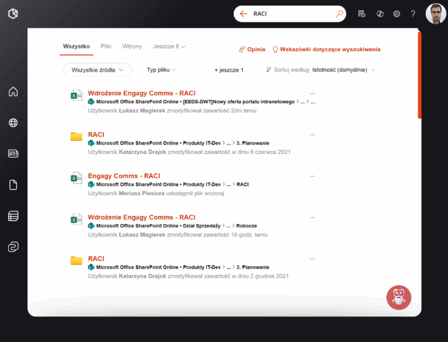Switch to the Witryny tab

click(x=132, y=46)
